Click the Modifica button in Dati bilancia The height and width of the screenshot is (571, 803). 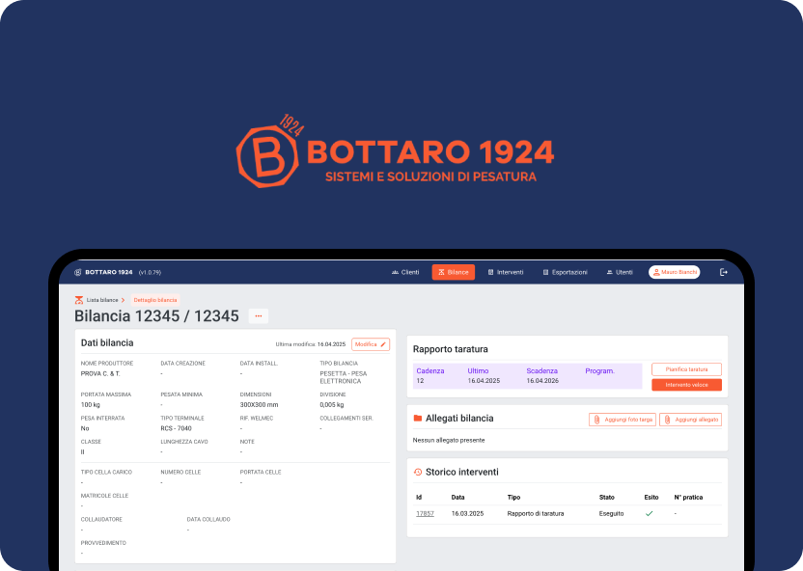pyautogui.click(x=372, y=344)
